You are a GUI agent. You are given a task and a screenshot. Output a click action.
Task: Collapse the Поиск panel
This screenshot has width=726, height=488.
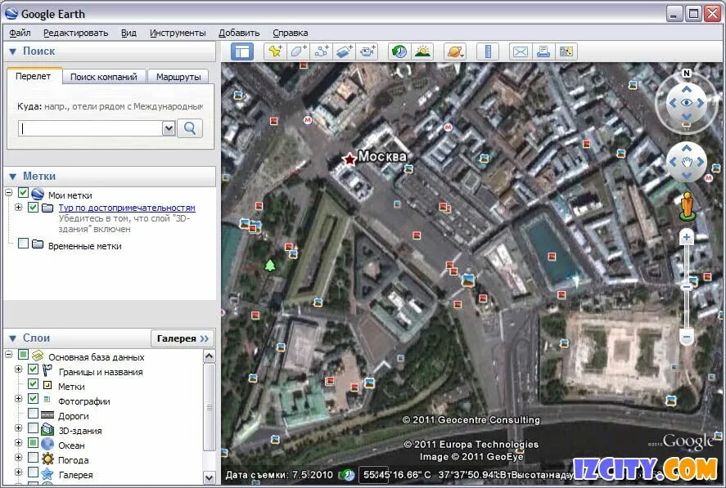pyautogui.click(x=13, y=51)
